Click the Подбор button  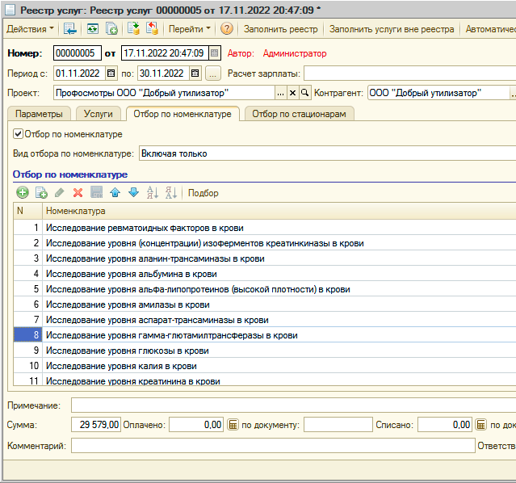pyautogui.click(x=203, y=193)
